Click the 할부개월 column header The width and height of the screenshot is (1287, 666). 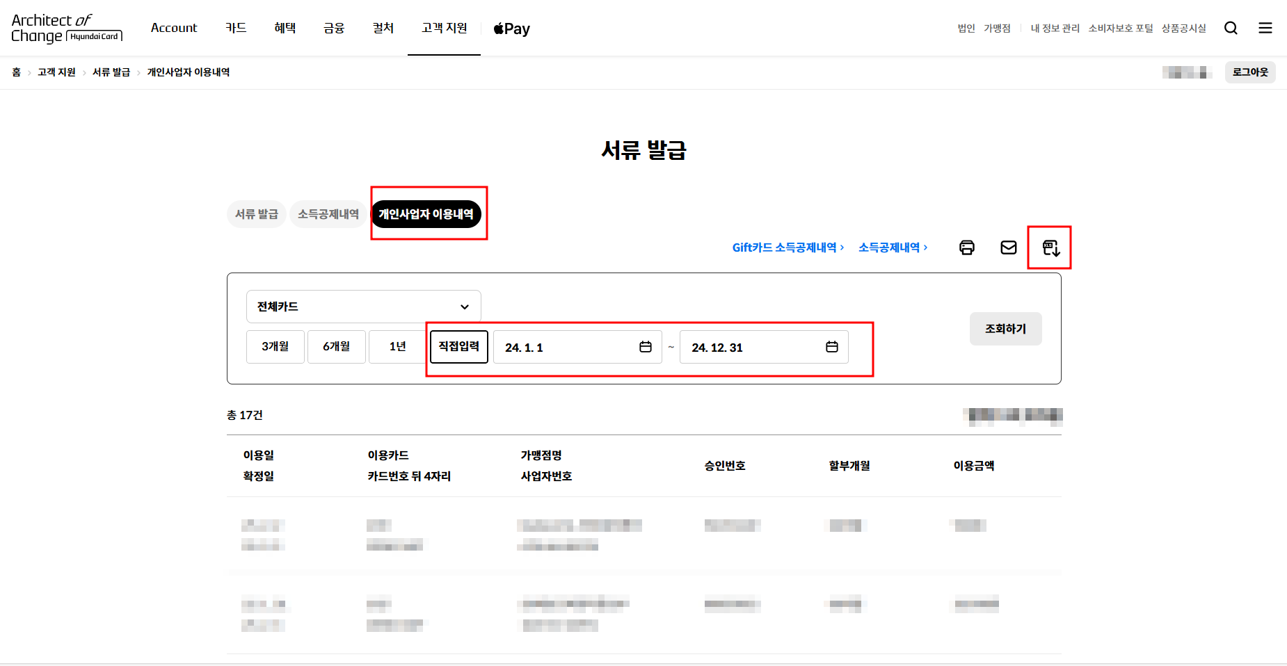click(x=849, y=466)
